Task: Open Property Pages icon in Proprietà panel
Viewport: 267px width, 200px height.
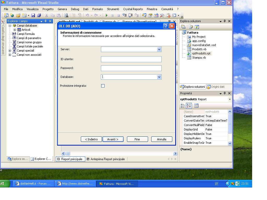Action: tap(196, 106)
